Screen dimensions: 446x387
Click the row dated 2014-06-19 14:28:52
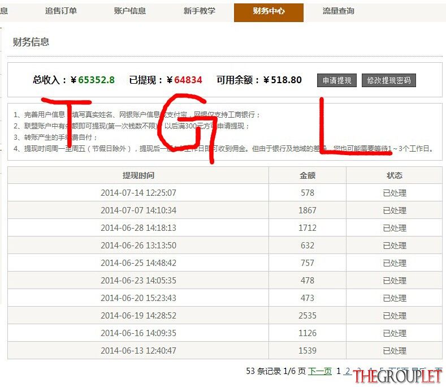pyautogui.click(x=225, y=316)
